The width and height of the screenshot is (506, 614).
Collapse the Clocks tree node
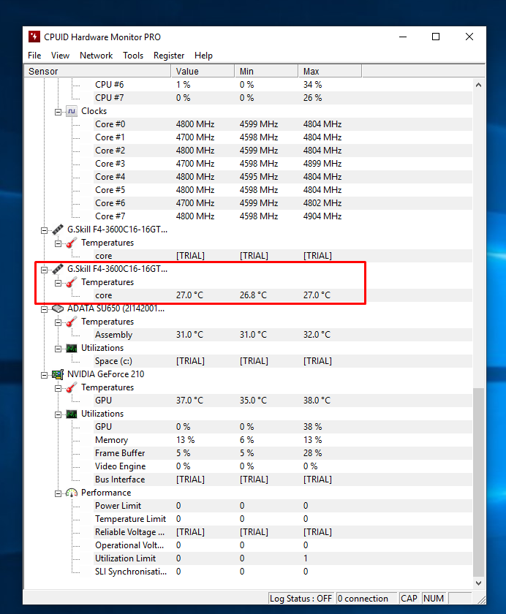(58, 112)
